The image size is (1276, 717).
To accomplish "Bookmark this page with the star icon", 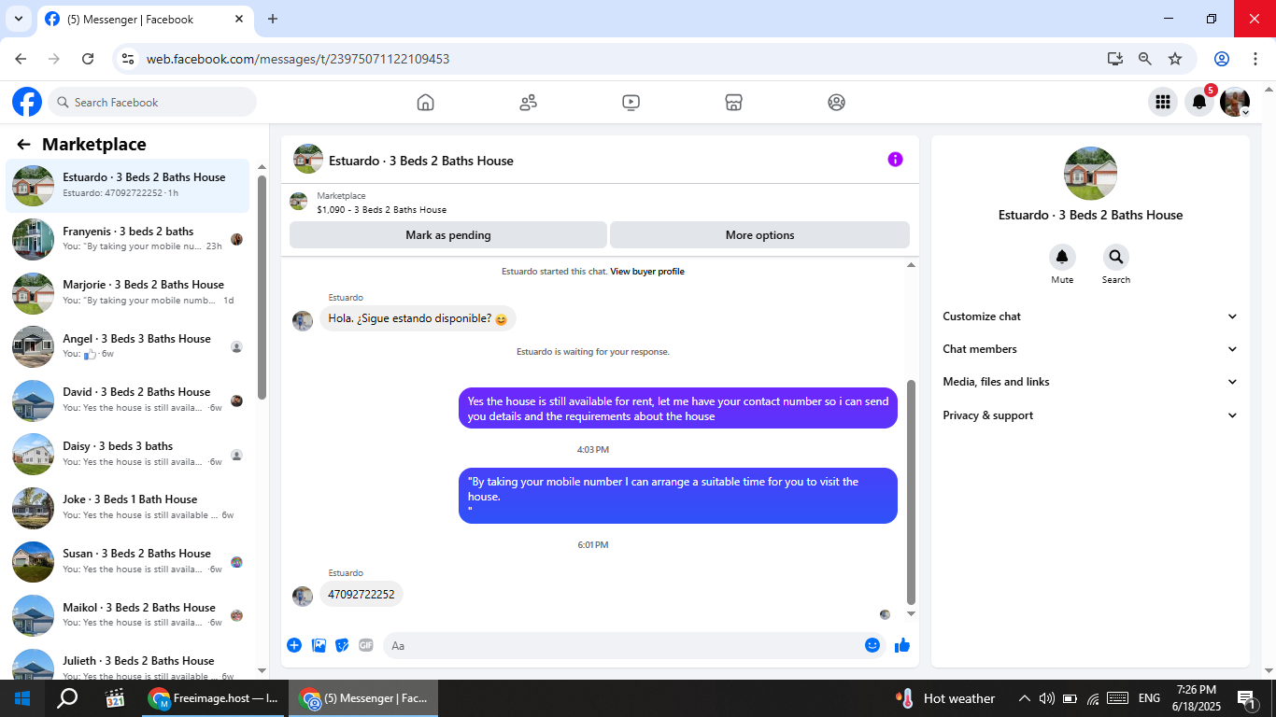I will (1175, 59).
